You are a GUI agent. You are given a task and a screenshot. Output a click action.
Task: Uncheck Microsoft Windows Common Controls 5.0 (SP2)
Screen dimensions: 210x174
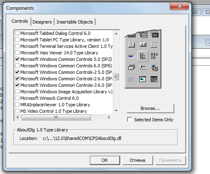pyautogui.click(x=17, y=59)
